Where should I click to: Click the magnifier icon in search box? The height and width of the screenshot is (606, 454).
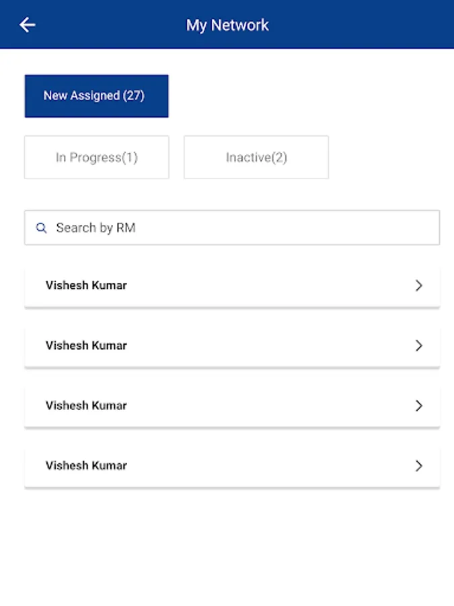(42, 228)
